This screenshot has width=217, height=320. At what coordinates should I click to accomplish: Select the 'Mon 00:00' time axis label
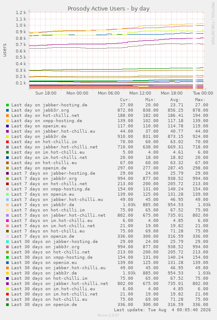coord(77,93)
